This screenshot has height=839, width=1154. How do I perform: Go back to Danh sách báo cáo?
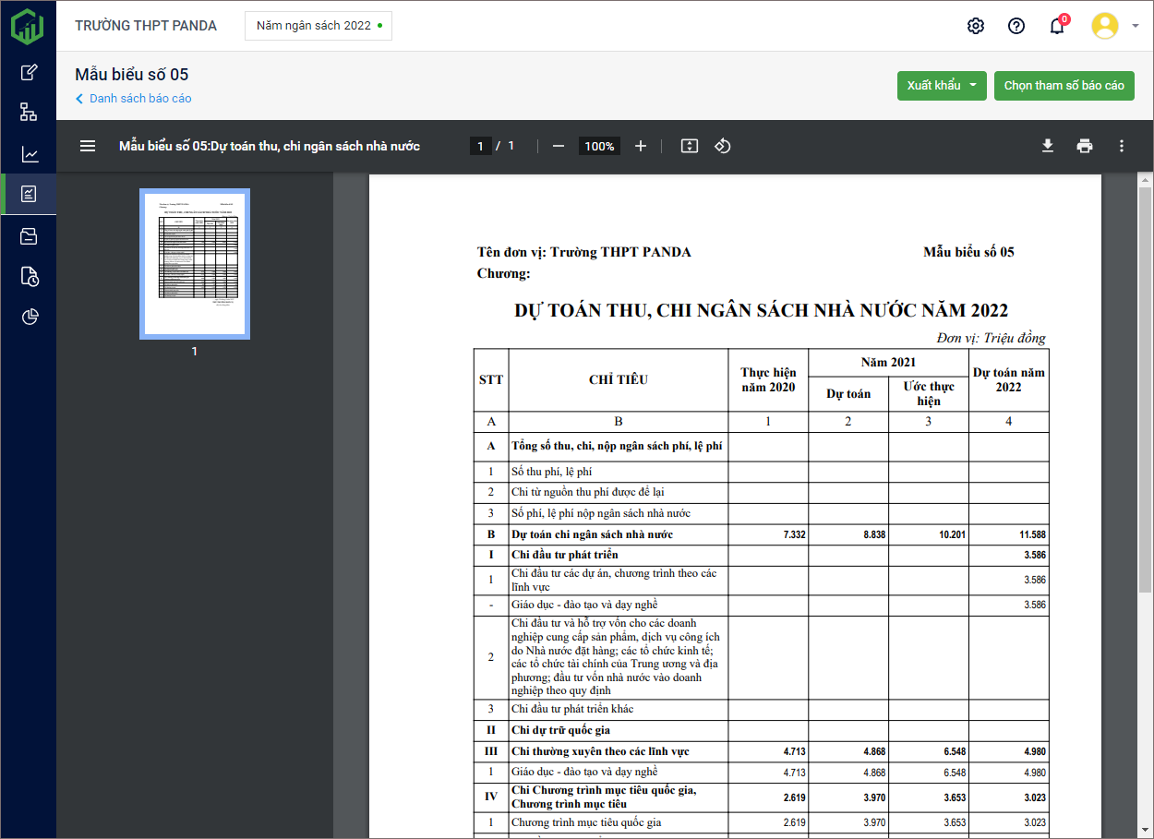coord(134,99)
